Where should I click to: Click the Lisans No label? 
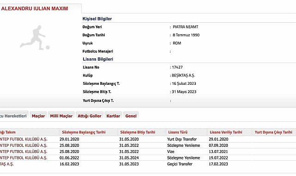[x=91, y=67]
